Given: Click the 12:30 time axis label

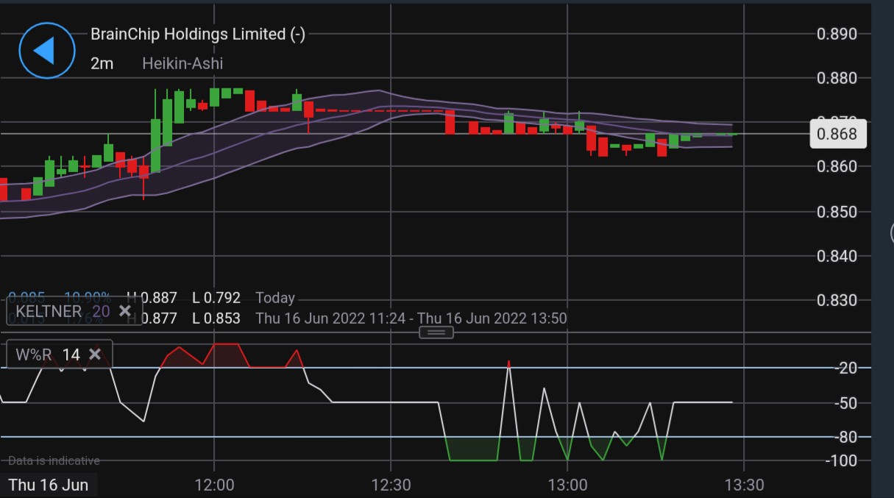Looking at the screenshot, I should [391, 485].
